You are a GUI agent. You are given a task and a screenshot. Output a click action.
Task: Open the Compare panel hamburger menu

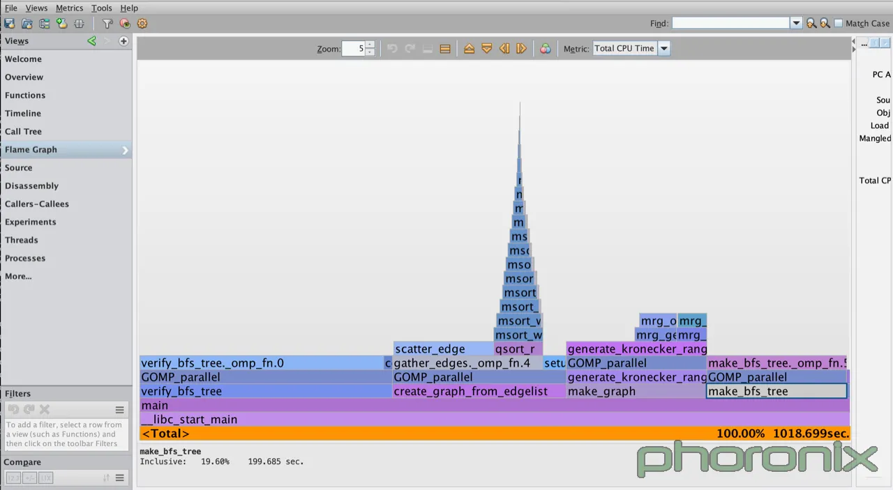point(119,478)
